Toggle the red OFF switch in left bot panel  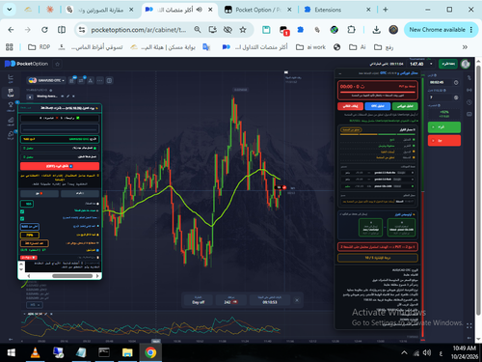point(60,166)
